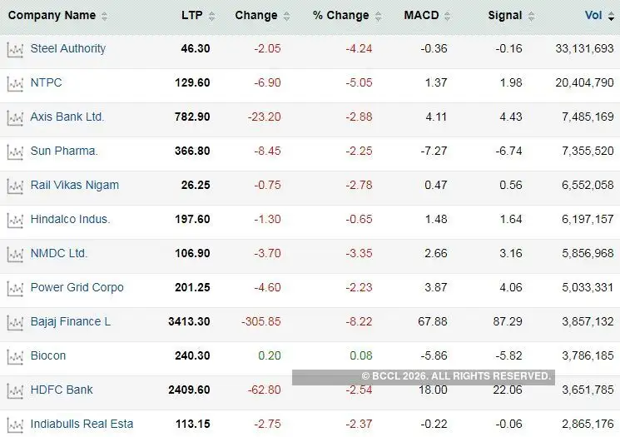This screenshot has height=437, width=620.
Task: Sort by LTP column header
Action: [191, 15]
